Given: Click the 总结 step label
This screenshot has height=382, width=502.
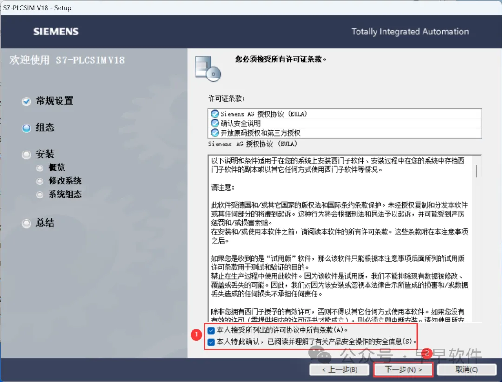Looking at the screenshot, I should coord(45,223).
